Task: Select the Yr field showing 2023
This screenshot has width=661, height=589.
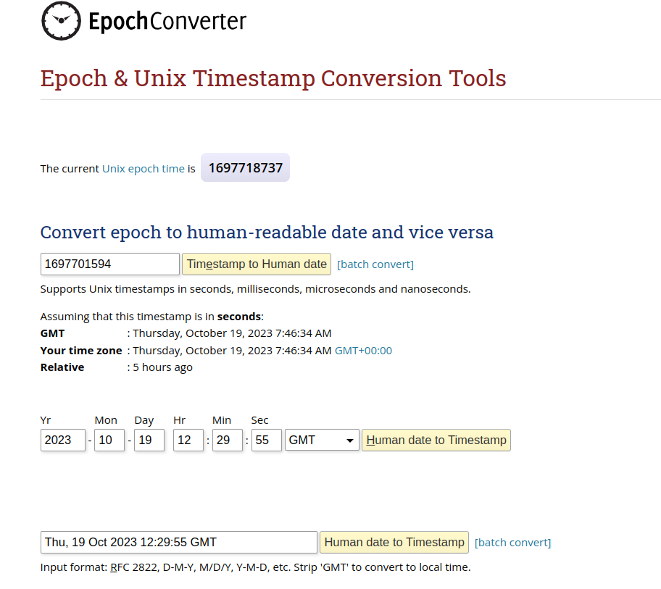Action: [63, 440]
